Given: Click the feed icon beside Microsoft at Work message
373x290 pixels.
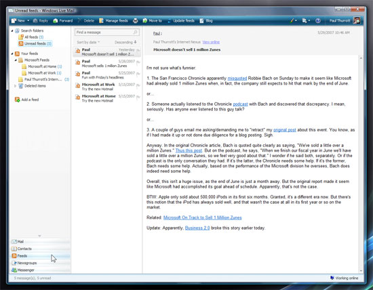Looking at the screenshot, I should pos(77,85).
